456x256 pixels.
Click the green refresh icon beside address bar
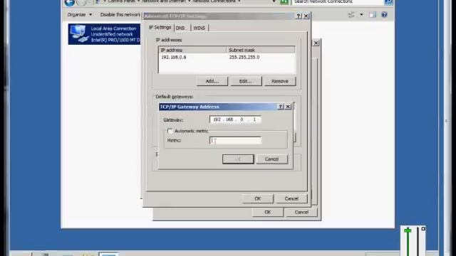click(x=284, y=2)
